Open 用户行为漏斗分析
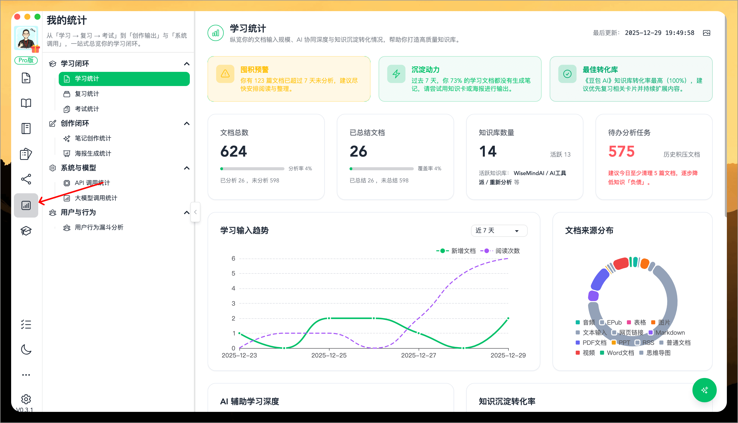The width and height of the screenshot is (738, 423). (98, 227)
